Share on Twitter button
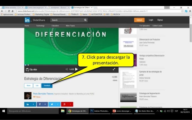Screen dimensions: 192x120 point(54,104)
